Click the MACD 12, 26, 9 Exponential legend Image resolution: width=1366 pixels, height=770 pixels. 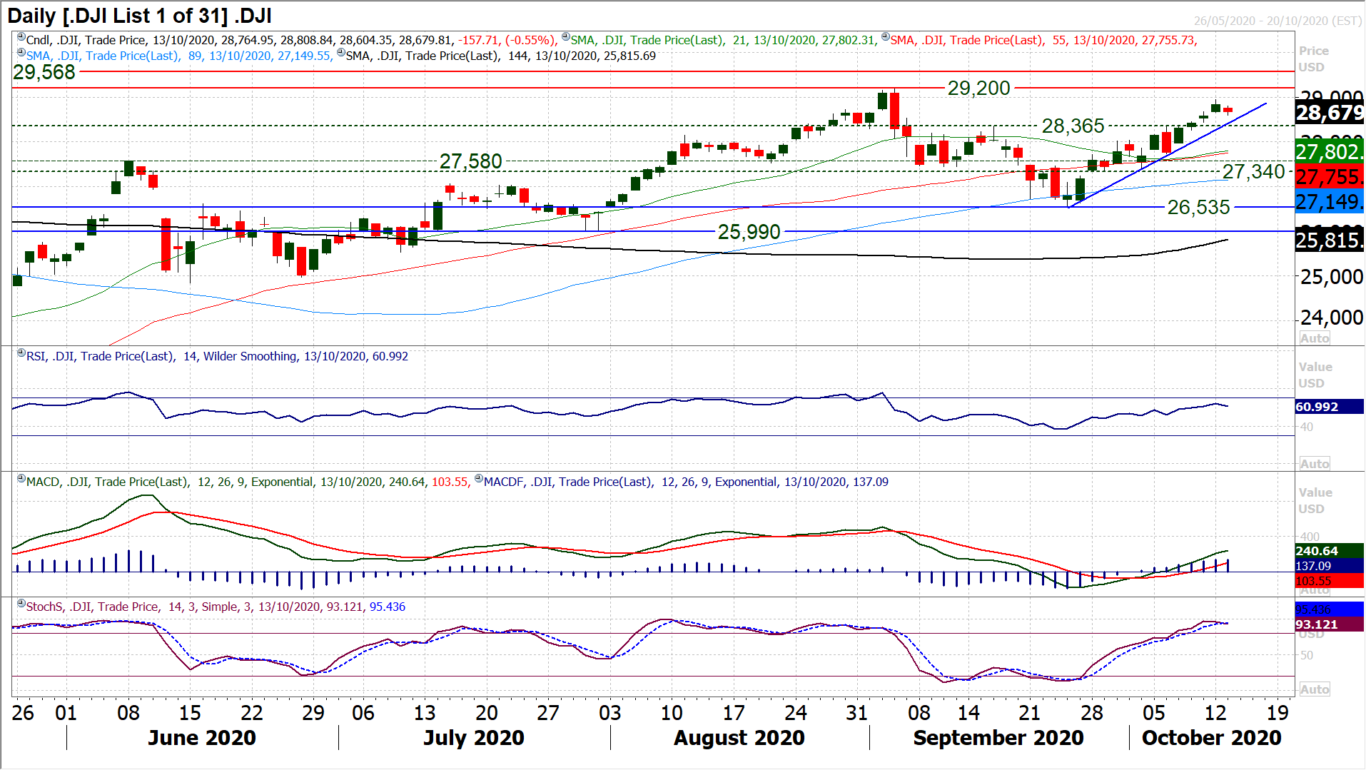coord(248,482)
